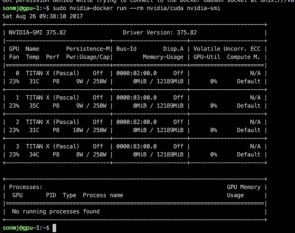Click the Bus-Id column header
The image size is (295, 233).
[127, 49]
